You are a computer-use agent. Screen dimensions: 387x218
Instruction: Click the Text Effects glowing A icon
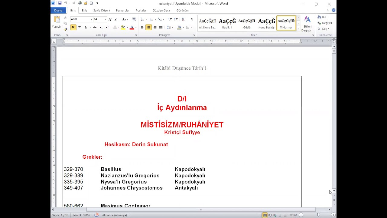(115, 27)
